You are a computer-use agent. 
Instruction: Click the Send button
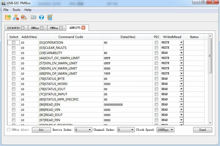click(x=202, y=130)
